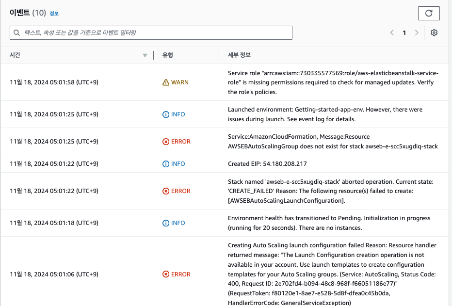
Task: Refresh the events list
Action: point(429,13)
